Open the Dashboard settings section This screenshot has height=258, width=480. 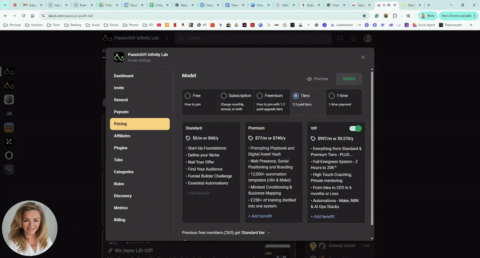click(140, 76)
